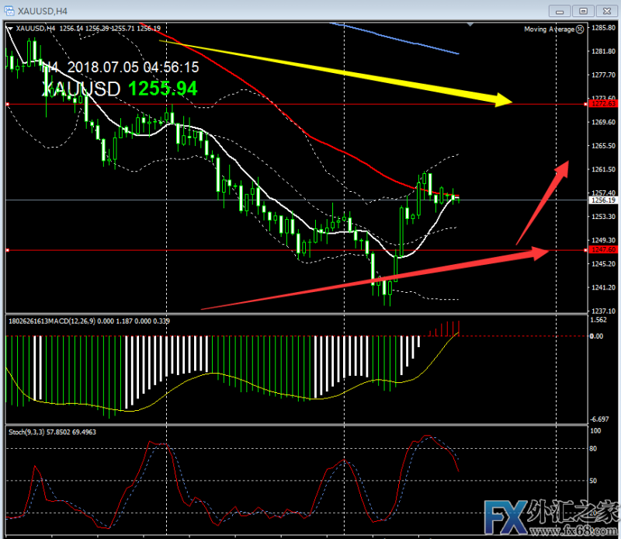
Task: Click the gray chart shift triangle marker at top
Action: coord(470,25)
